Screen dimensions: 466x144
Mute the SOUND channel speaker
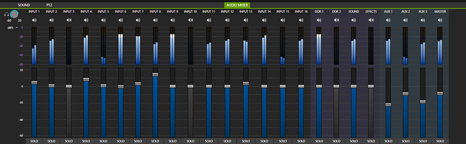click(x=353, y=20)
